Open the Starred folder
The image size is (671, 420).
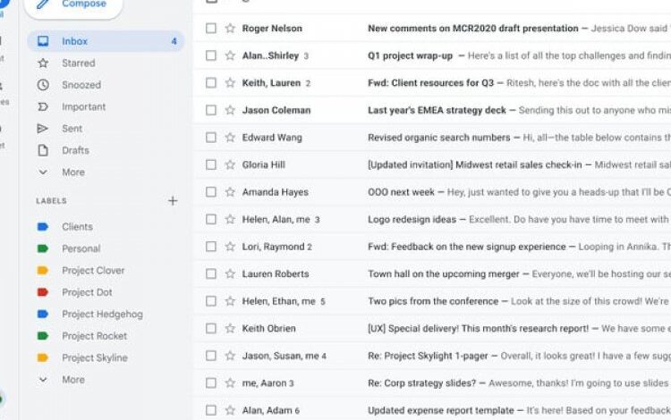pos(78,63)
